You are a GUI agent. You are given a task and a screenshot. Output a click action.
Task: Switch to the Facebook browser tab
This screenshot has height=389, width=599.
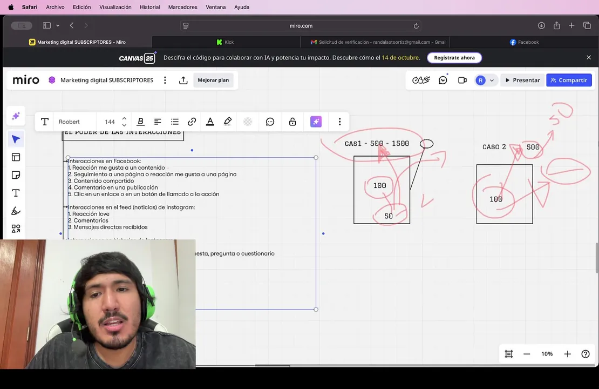[x=524, y=42]
